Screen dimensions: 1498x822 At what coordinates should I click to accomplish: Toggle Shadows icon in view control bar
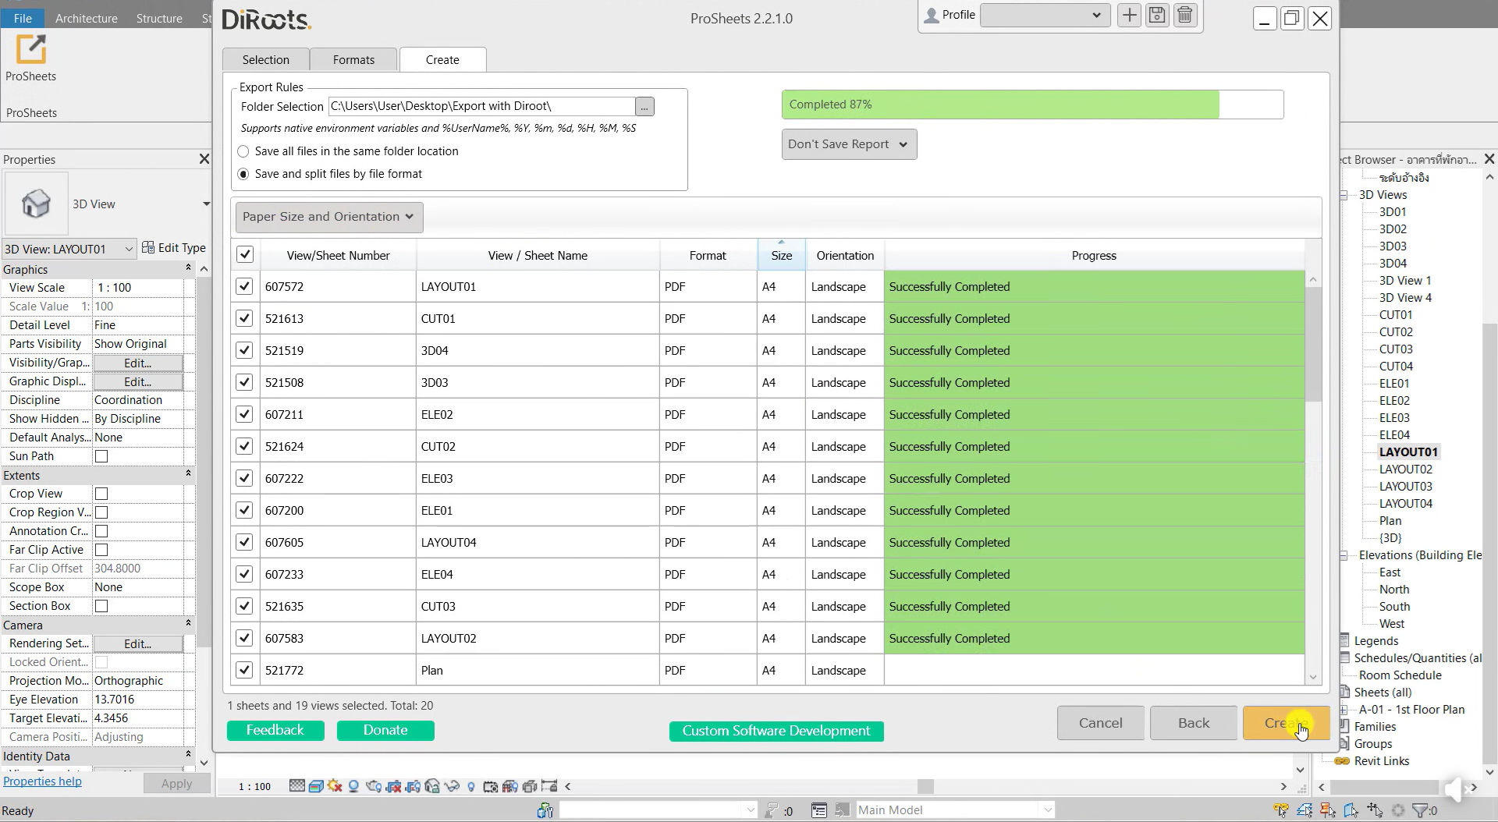click(x=353, y=786)
